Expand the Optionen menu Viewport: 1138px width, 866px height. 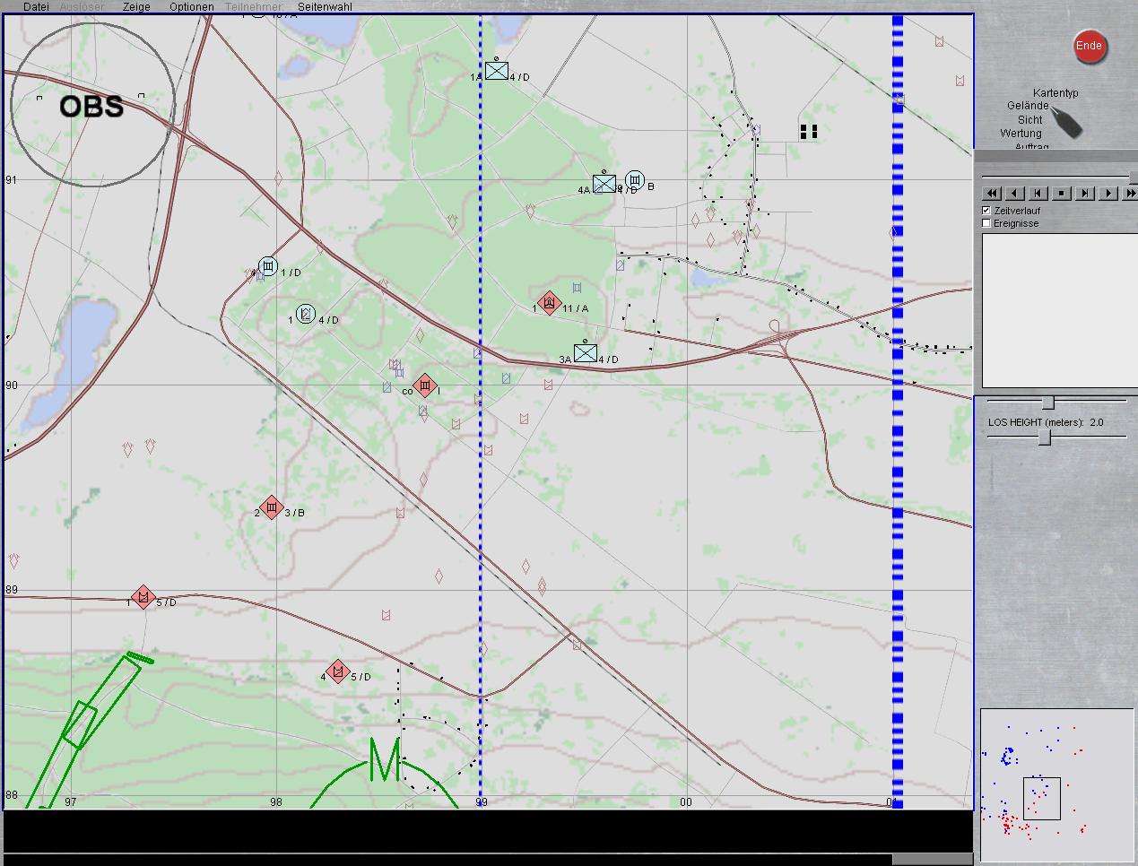click(x=191, y=7)
